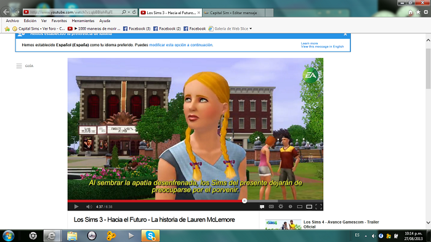Open the Archivo menu
The width and height of the screenshot is (431, 242).
pos(12,20)
